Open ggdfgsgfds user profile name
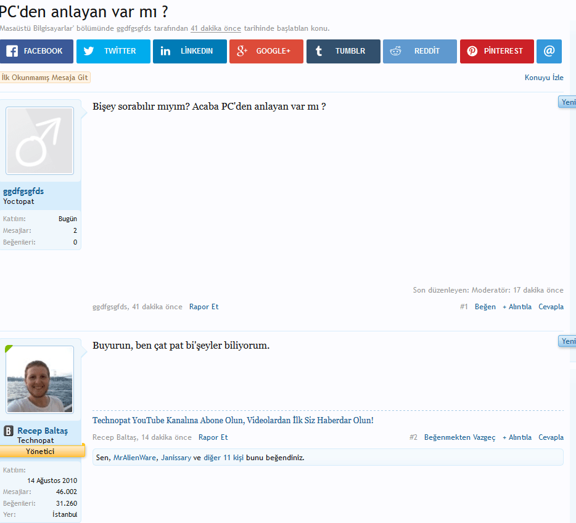The image size is (576, 523). click(x=23, y=191)
